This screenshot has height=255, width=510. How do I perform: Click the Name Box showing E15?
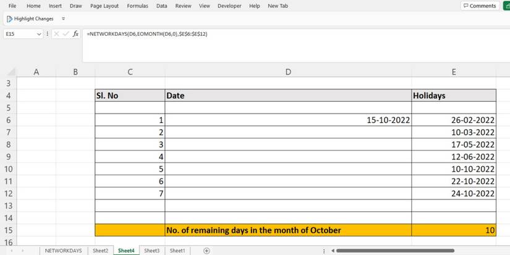(20, 34)
